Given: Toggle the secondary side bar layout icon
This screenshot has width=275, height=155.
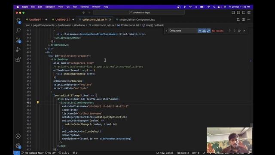Looking at the screenshot, I should [244, 12].
